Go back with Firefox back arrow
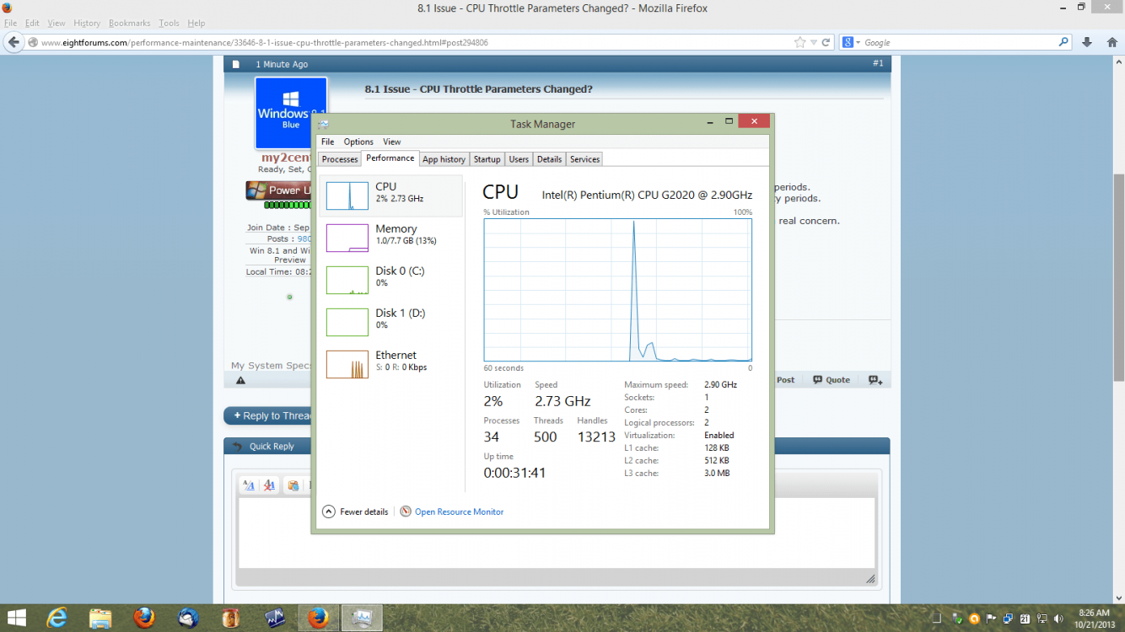The height and width of the screenshot is (632, 1125). coord(13,42)
